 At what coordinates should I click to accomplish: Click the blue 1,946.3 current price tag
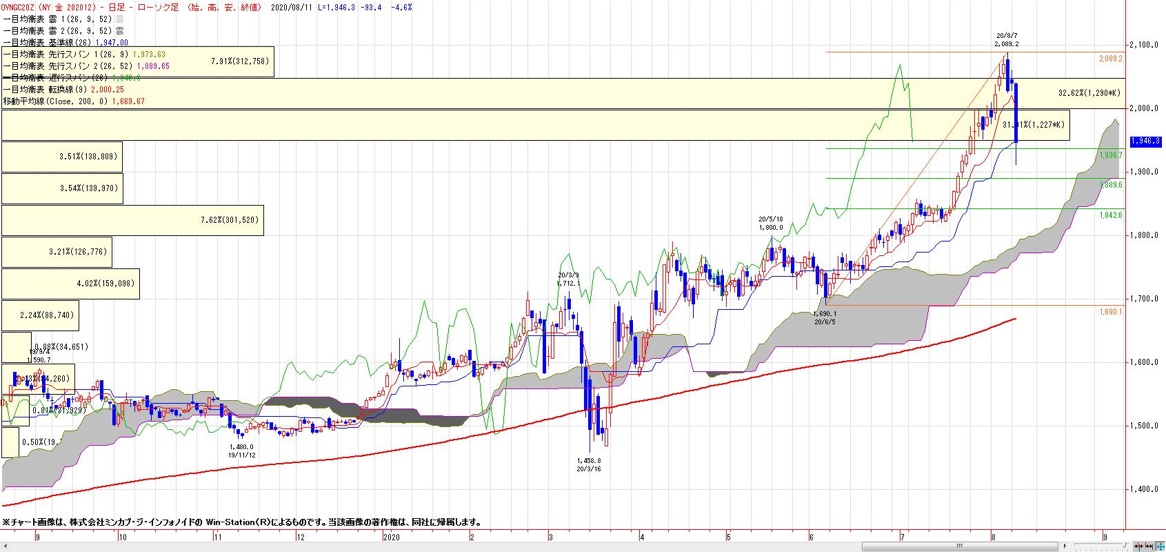(1145, 141)
